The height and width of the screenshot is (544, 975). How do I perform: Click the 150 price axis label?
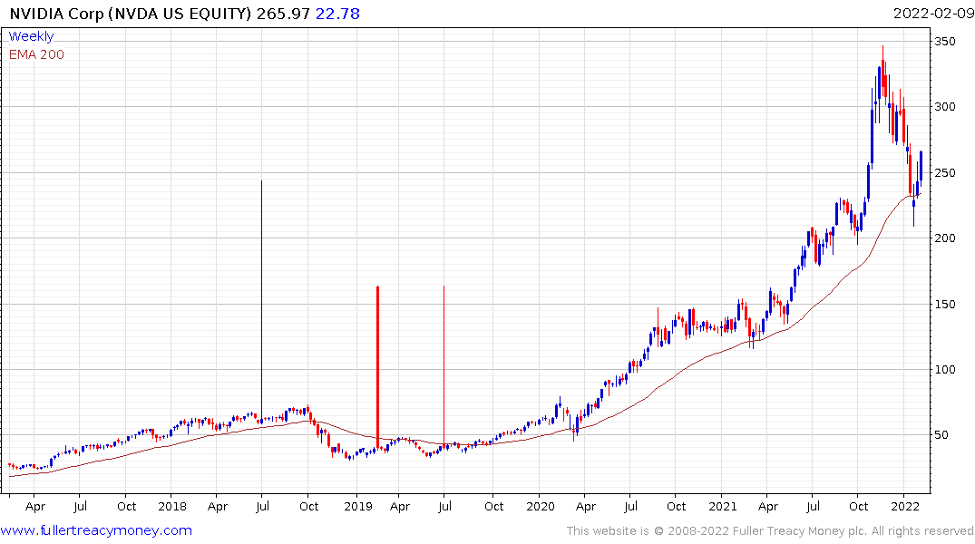945,304
